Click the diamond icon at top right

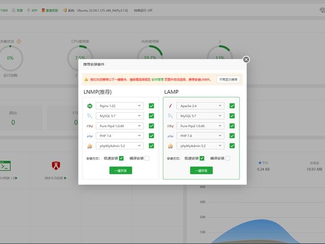point(322,10)
